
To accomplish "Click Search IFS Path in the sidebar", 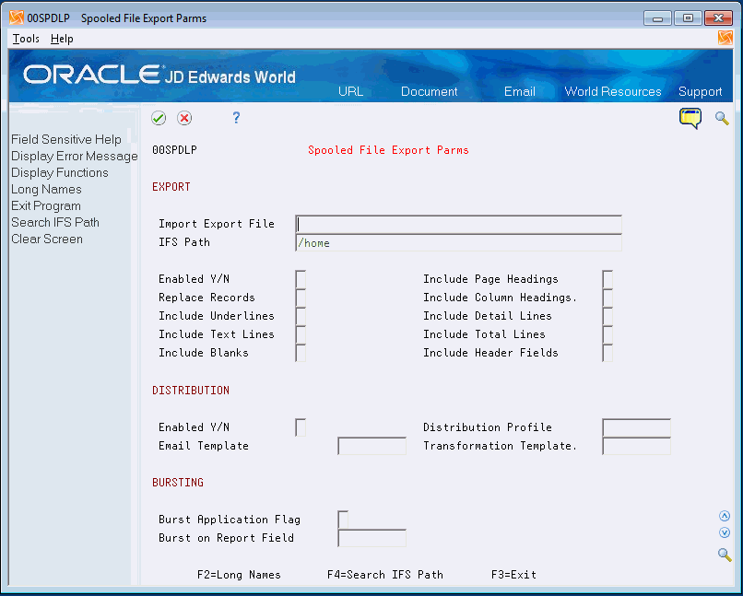I will [55, 222].
